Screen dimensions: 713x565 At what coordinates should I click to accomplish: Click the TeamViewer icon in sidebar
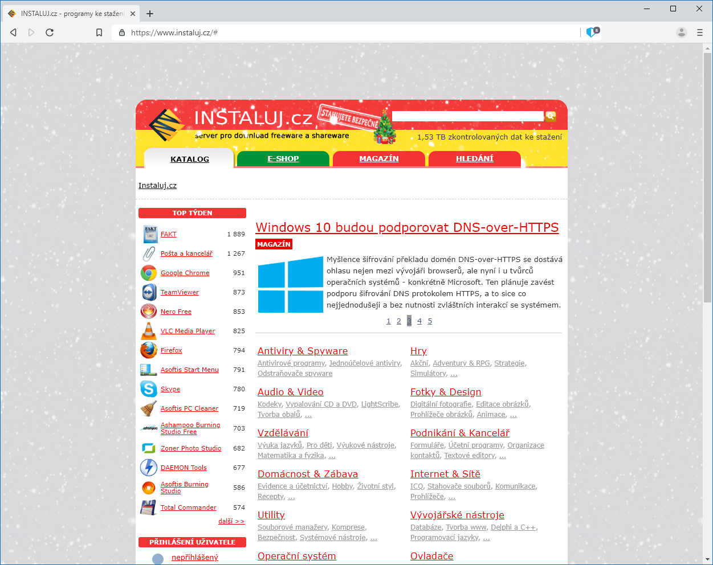coord(149,292)
